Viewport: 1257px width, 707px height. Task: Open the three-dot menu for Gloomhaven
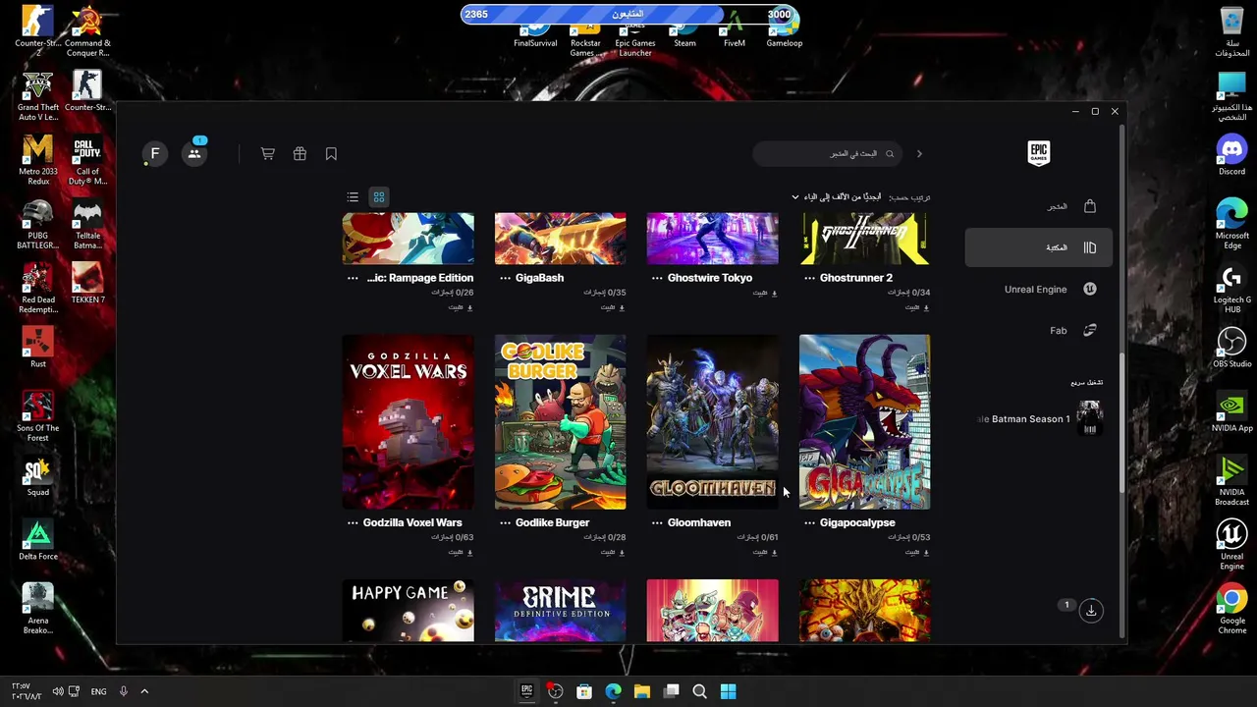pos(657,522)
